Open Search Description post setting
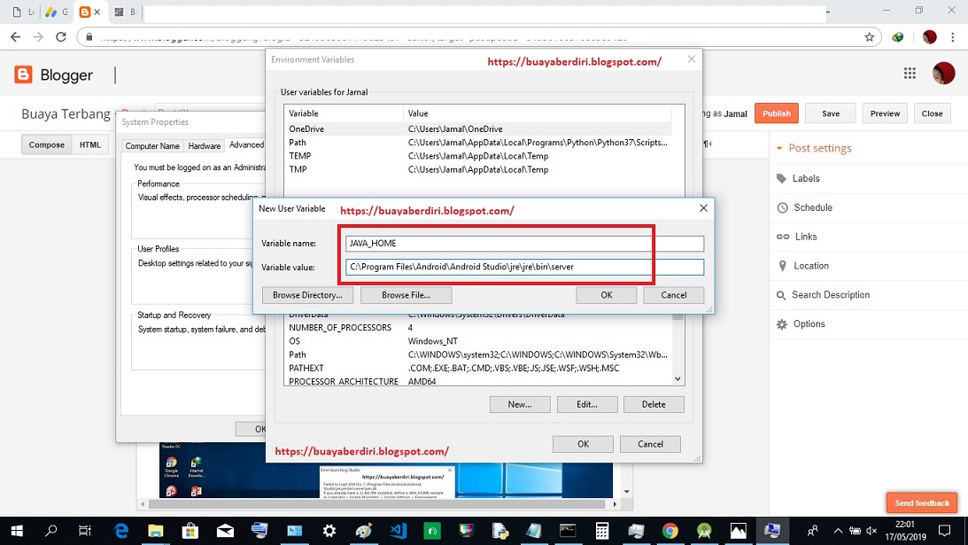The width and height of the screenshot is (968, 545). 823,295
